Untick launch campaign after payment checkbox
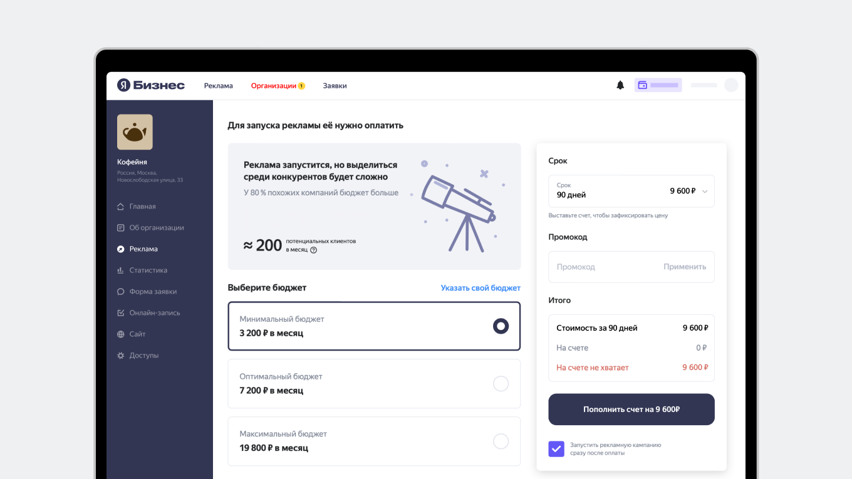The height and width of the screenshot is (479, 852). [556, 449]
